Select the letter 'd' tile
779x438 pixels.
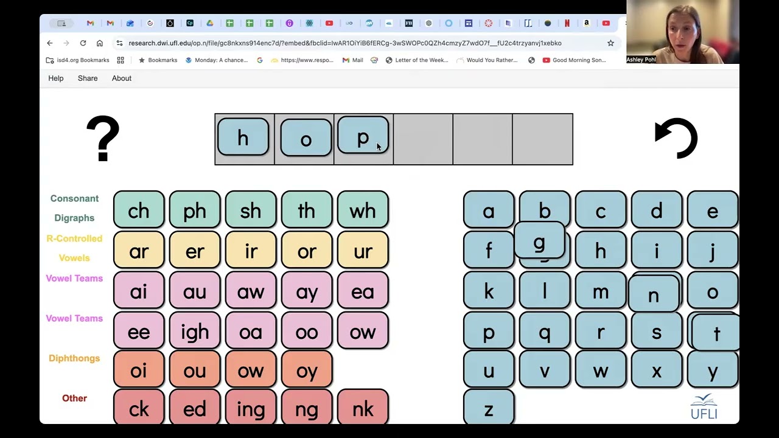click(x=657, y=210)
